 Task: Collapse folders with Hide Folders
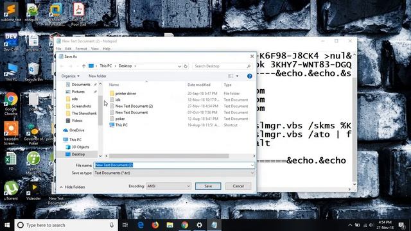point(73,187)
